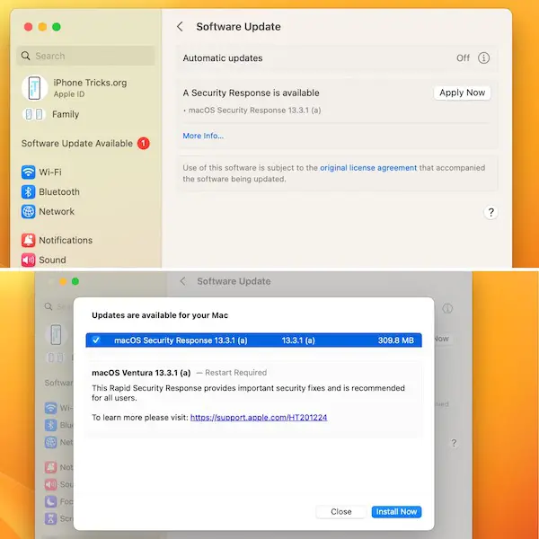Click the Close button in dialog

click(341, 511)
